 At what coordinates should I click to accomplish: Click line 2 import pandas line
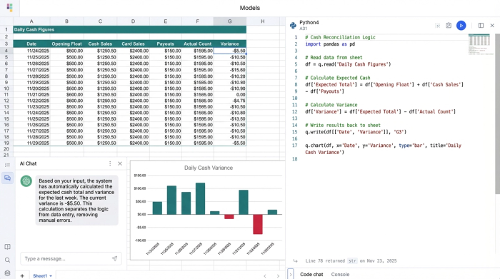pos(330,44)
